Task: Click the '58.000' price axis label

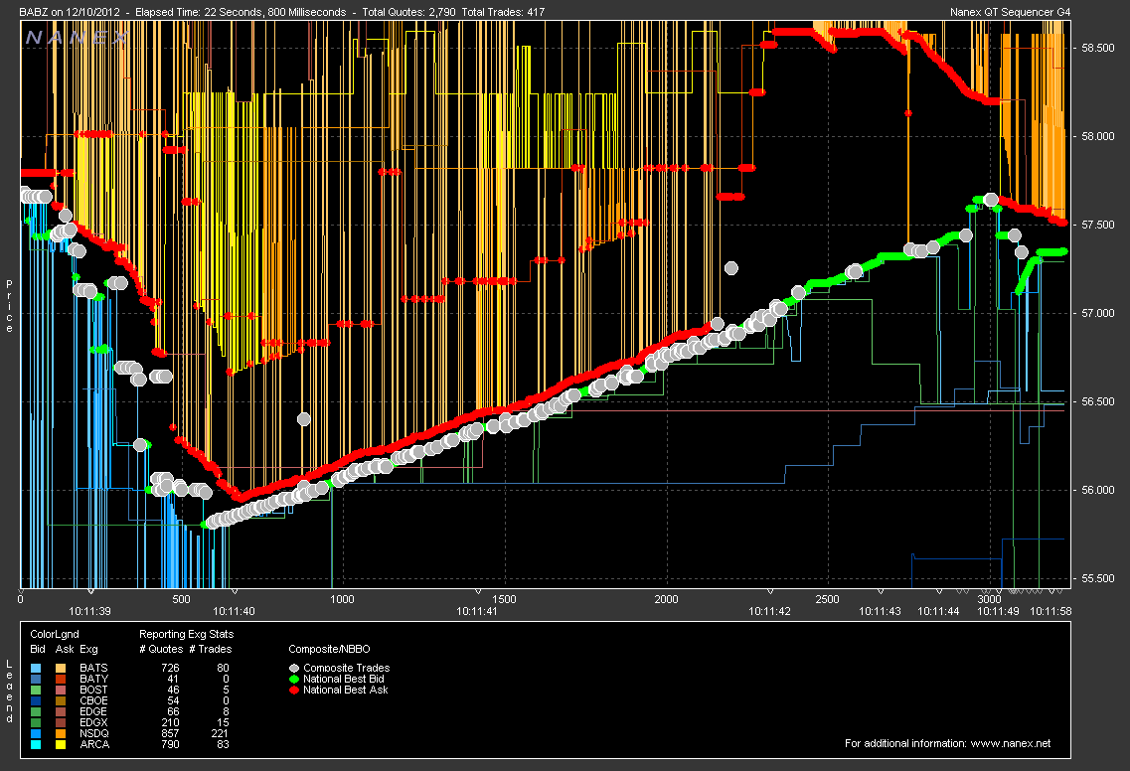Action: [x=1097, y=136]
